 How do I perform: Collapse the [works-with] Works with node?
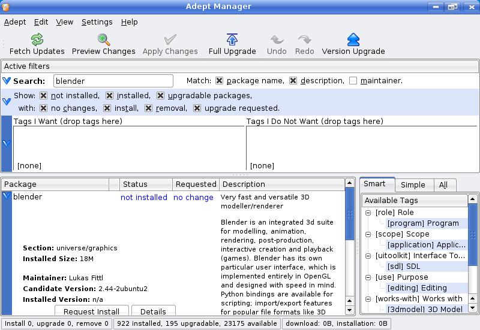[368, 299]
